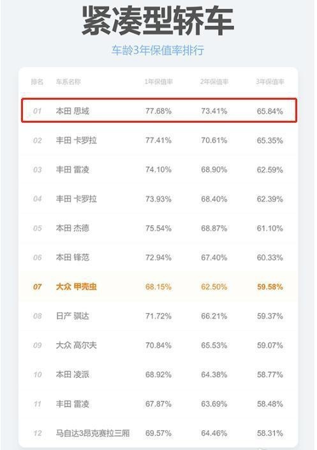Click the subtitle 车龄3年保值率排行
Image resolution: width=317 pixels, height=450 pixels.
[x=158, y=50]
